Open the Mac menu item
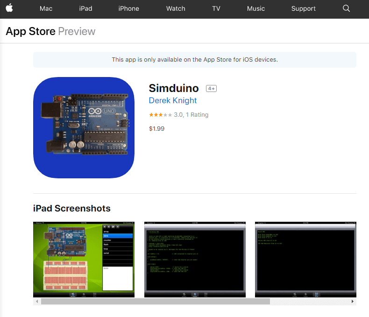The width and height of the screenshot is (369, 317). (x=46, y=9)
